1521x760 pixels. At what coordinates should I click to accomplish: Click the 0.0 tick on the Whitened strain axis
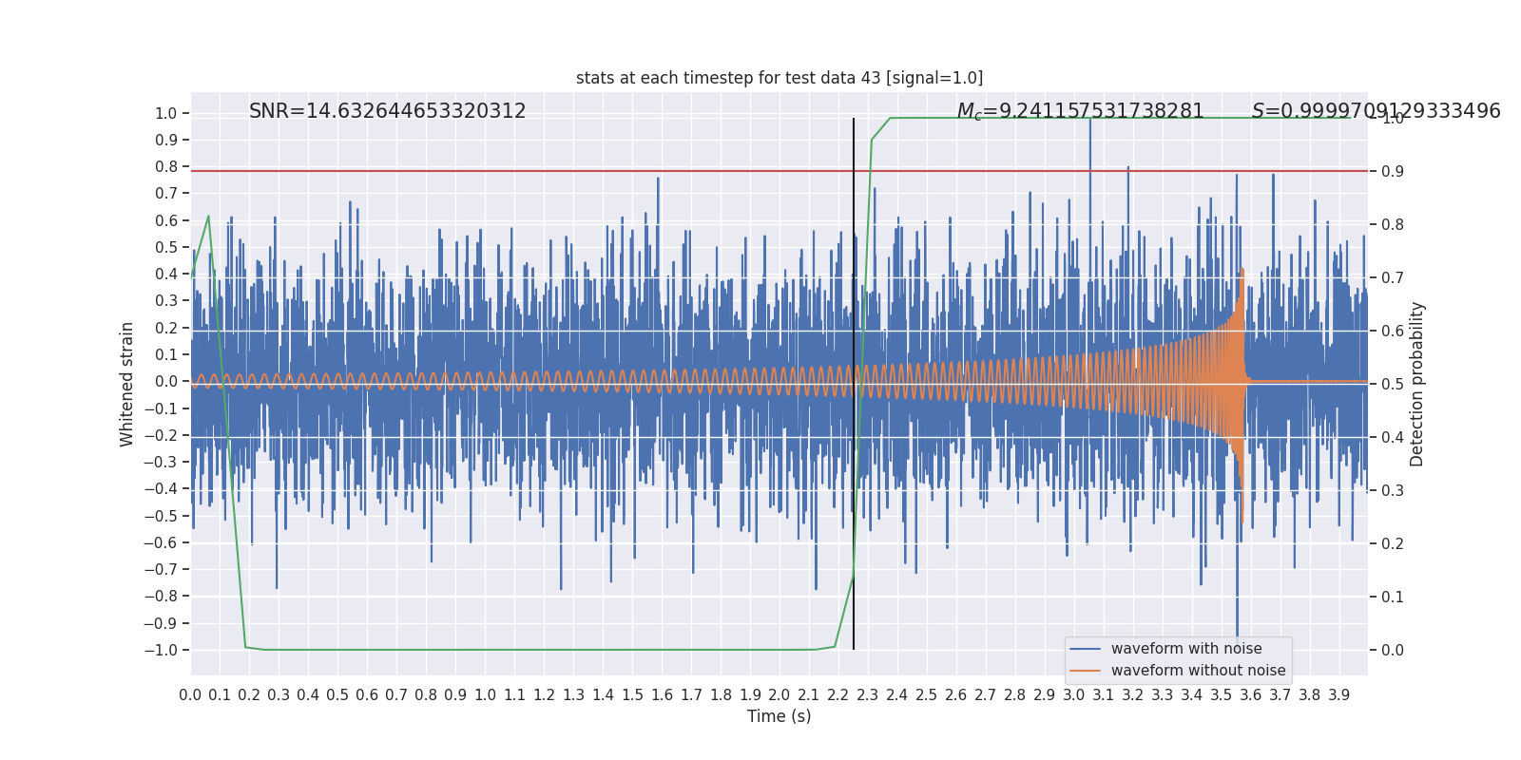click(x=166, y=382)
